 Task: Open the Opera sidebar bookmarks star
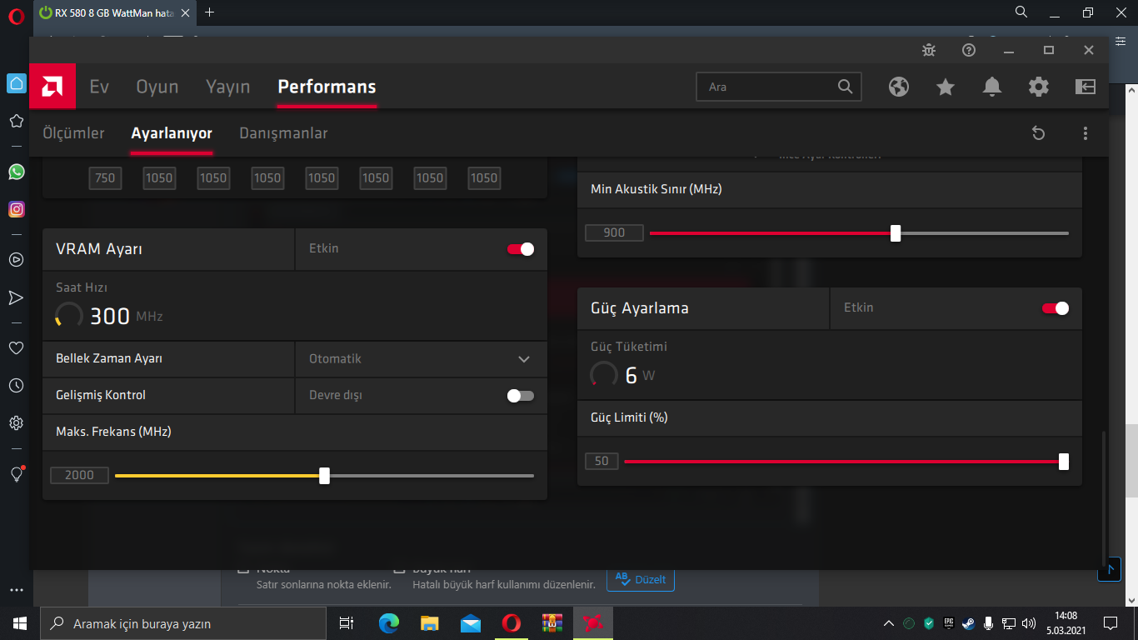pos(16,121)
